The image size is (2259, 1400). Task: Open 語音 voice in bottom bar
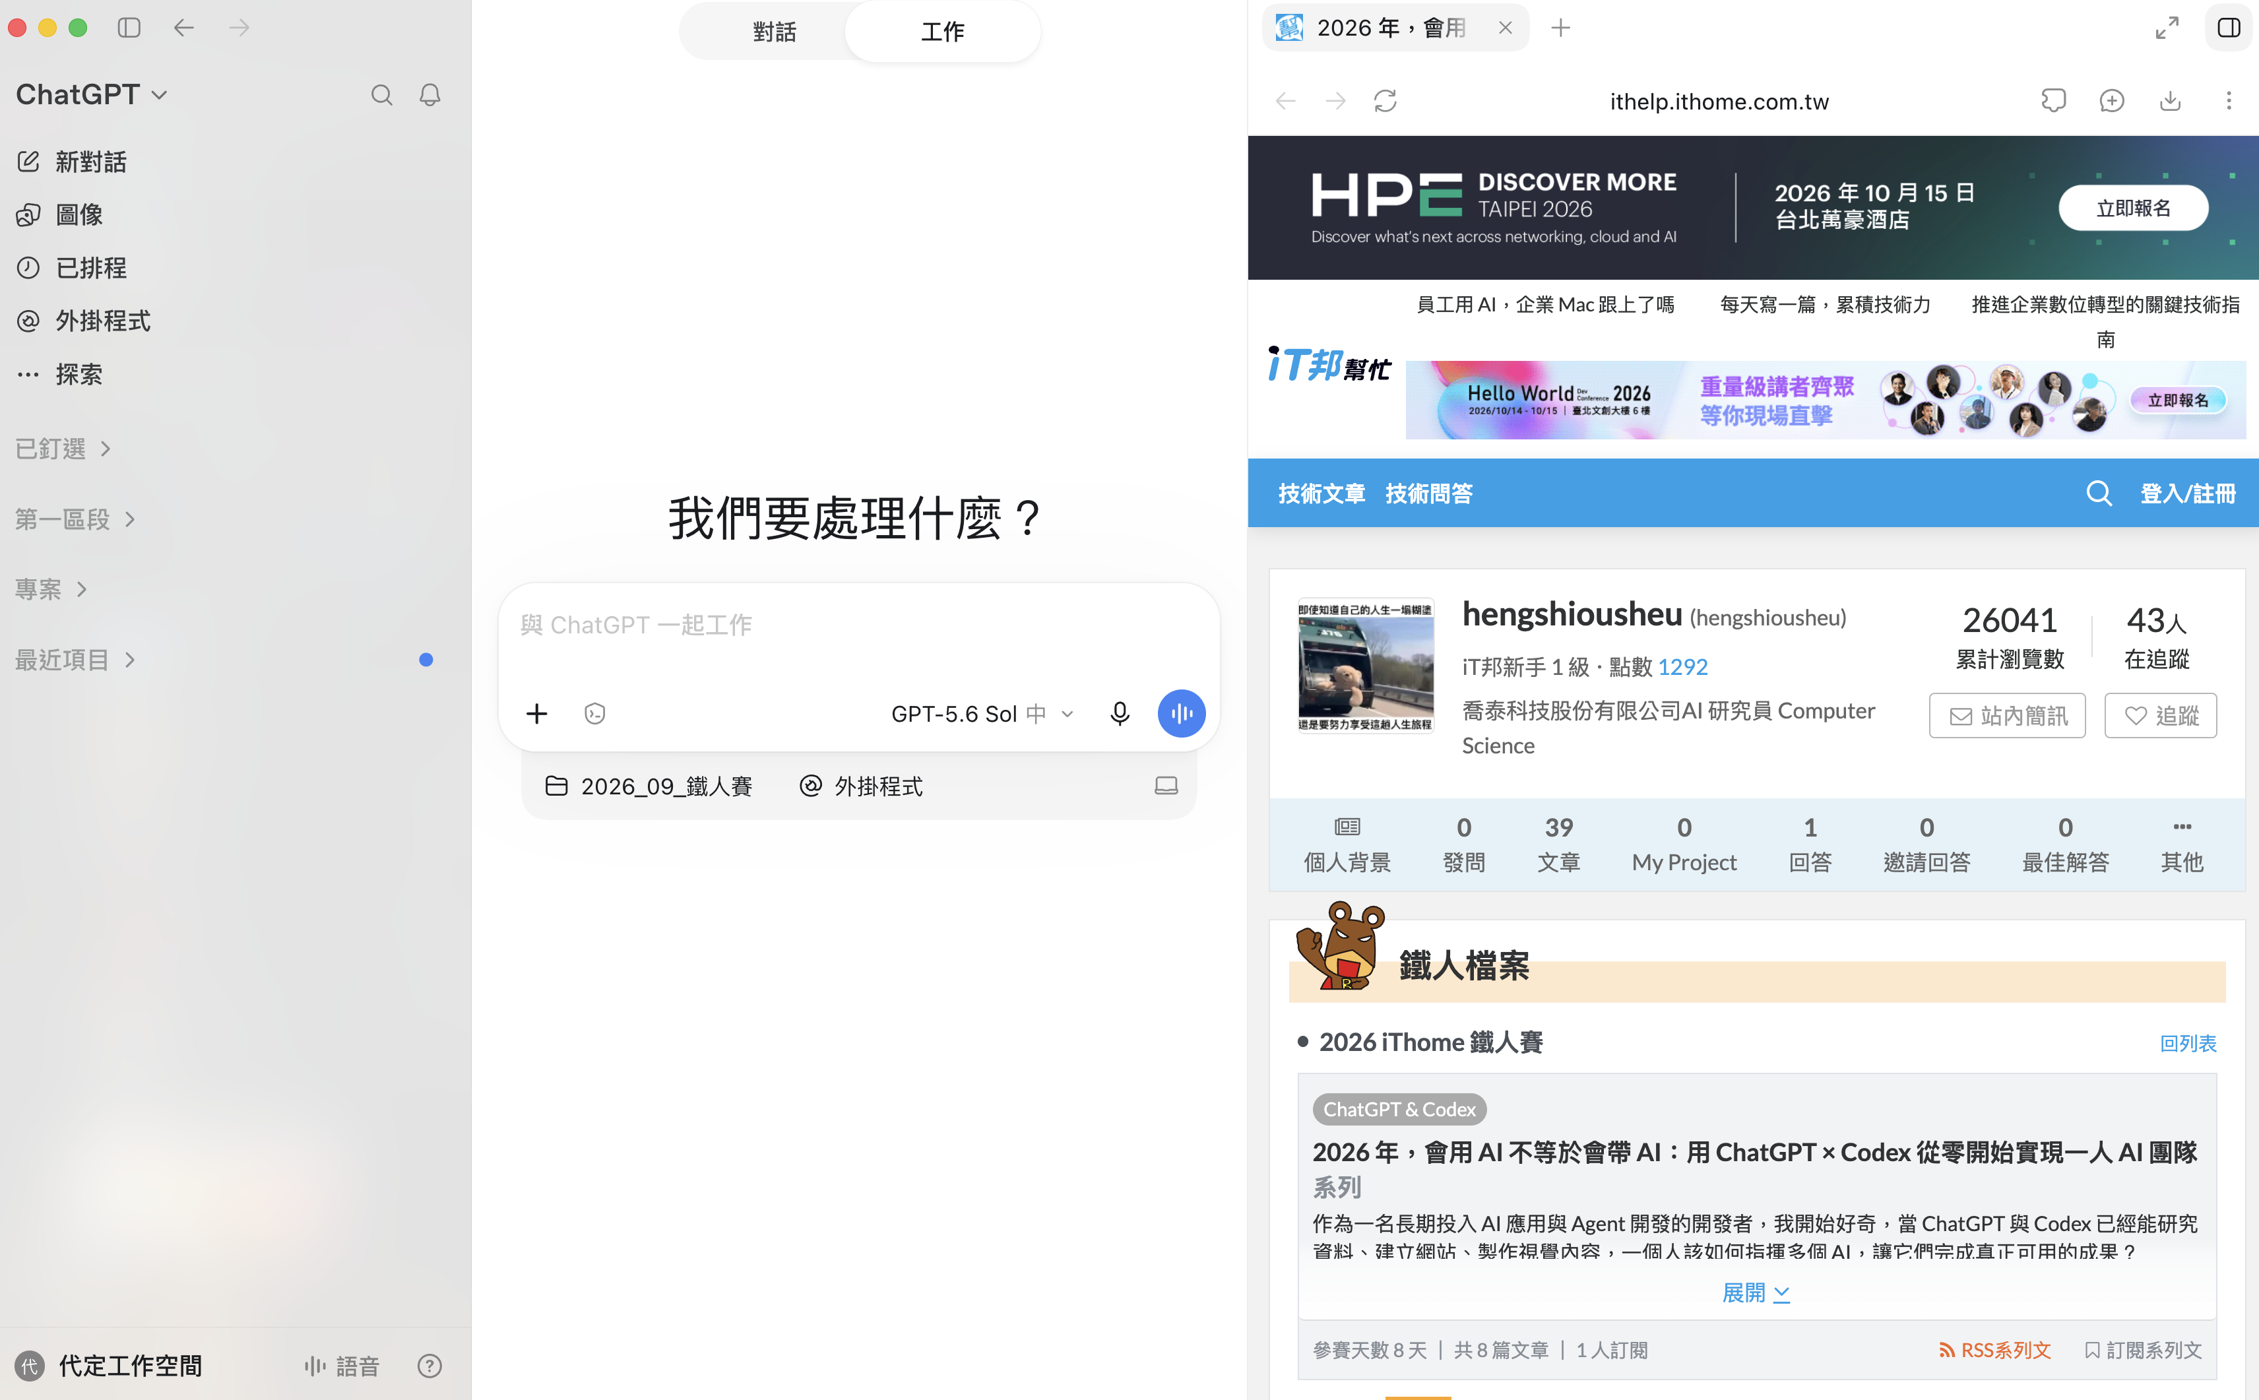pos(342,1366)
